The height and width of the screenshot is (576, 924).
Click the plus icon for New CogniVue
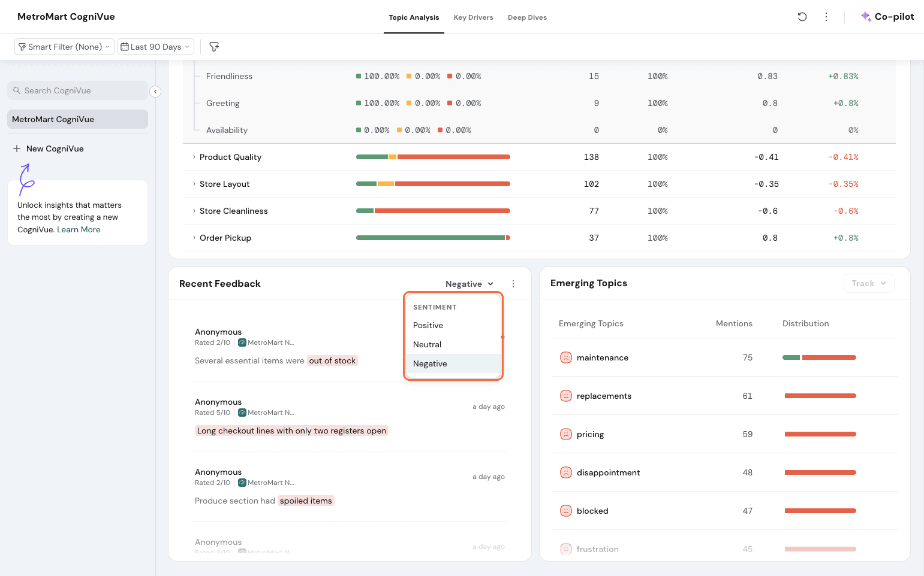click(17, 148)
